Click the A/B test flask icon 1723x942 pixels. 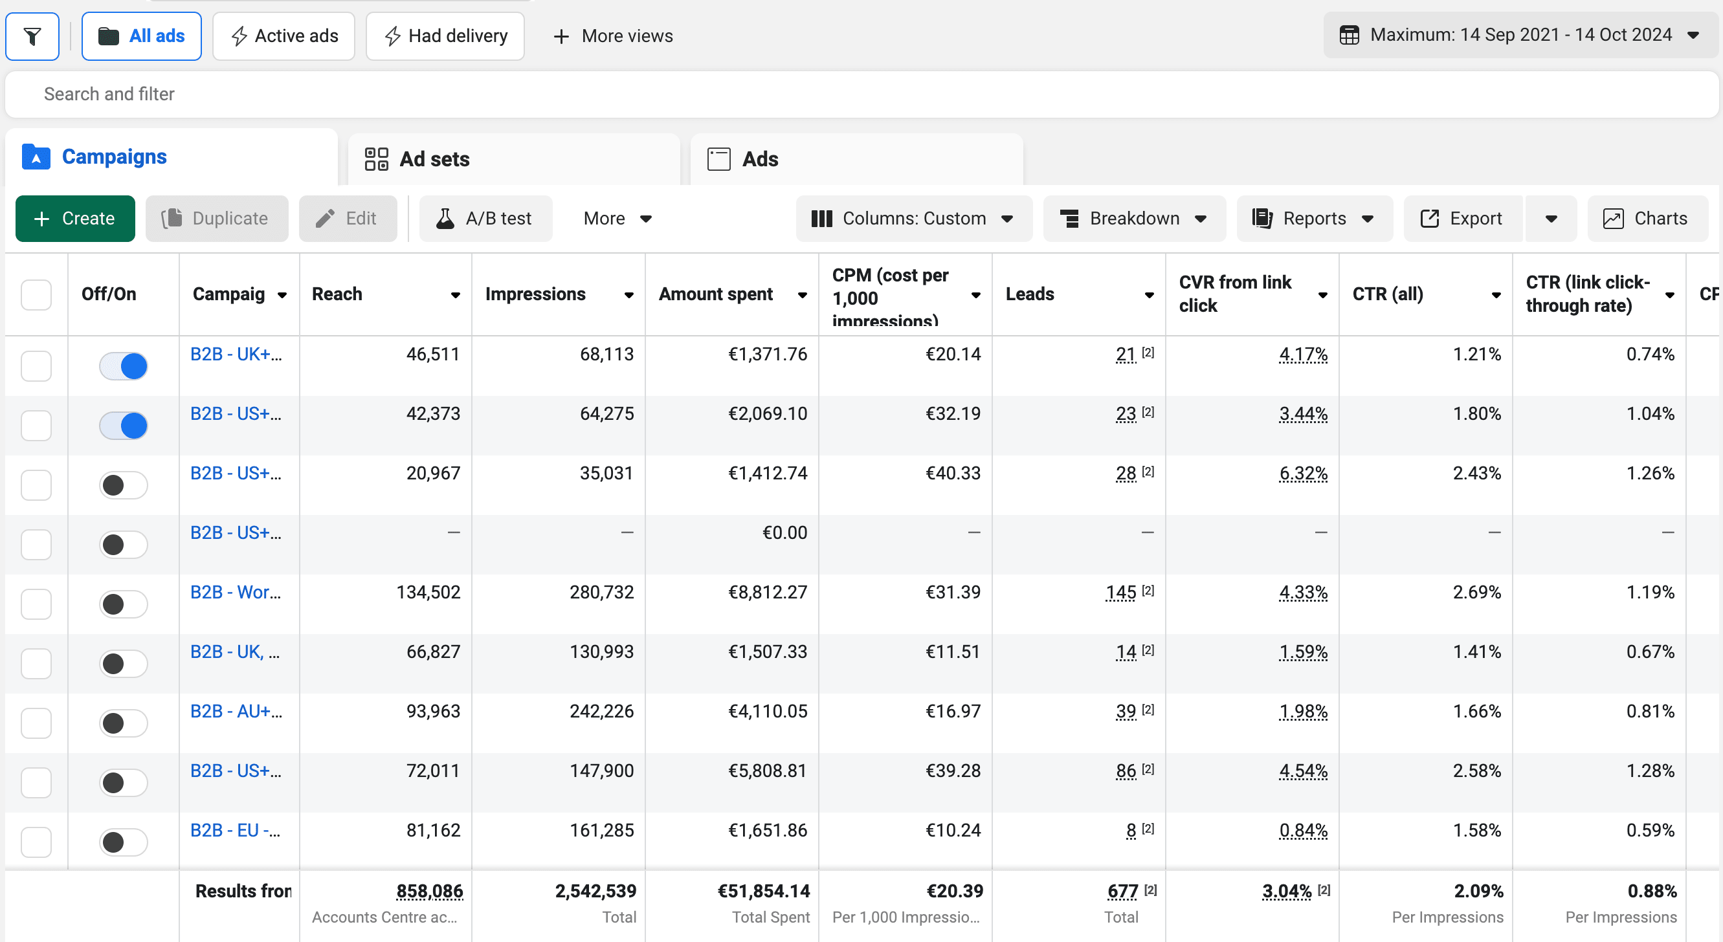pyautogui.click(x=445, y=219)
